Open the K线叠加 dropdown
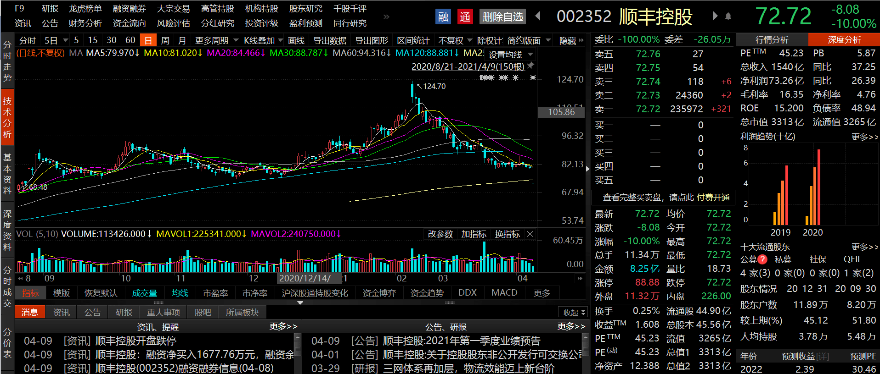Image resolution: width=880 pixels, height=374 pixels. 280,40
